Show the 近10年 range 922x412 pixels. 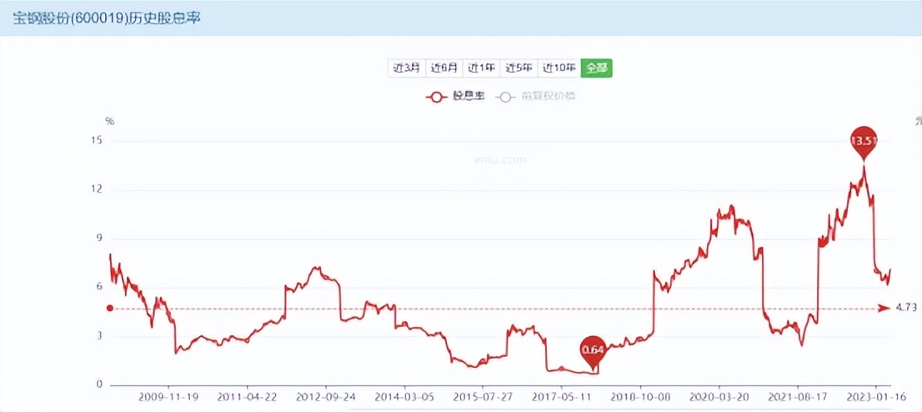[559, 68]
